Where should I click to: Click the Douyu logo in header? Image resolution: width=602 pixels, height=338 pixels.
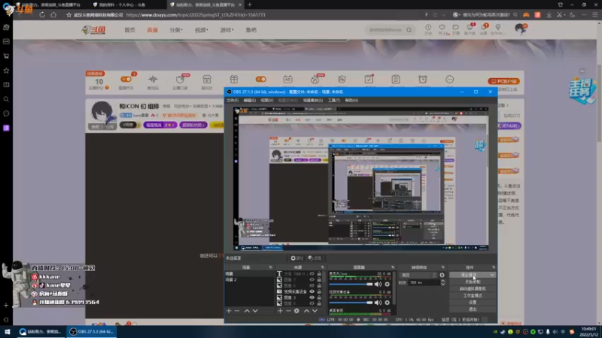point(93,30)
